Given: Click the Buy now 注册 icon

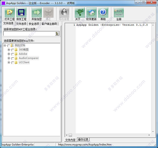Looking at the screenshot, I should pyautogui.click(x=119, y=12).
